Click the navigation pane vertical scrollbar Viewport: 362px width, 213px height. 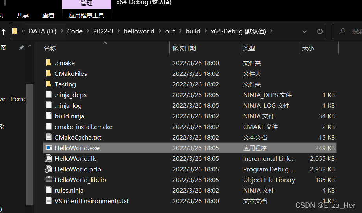[x=30, y=141]
